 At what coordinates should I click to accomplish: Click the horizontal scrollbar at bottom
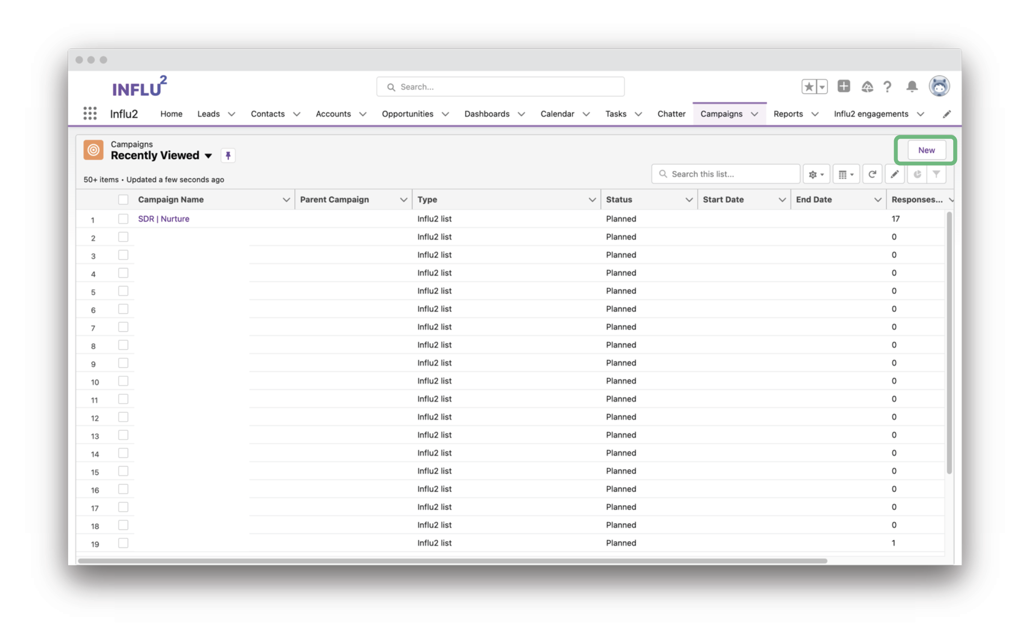tap(452, 561)
